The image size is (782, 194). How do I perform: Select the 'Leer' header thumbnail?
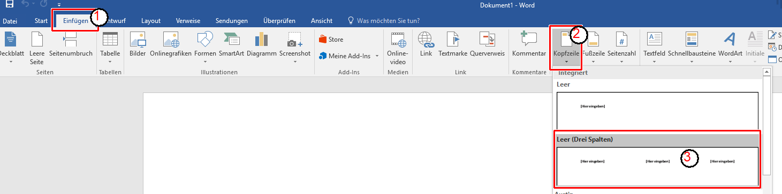pyautogui.click(x=657, y=111)
